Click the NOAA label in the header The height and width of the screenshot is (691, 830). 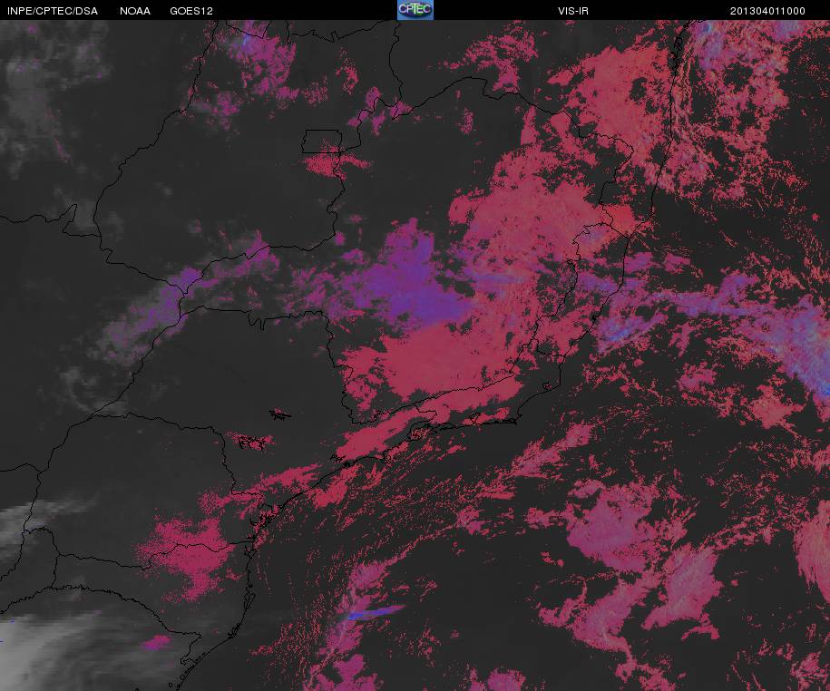coord(134,11)
